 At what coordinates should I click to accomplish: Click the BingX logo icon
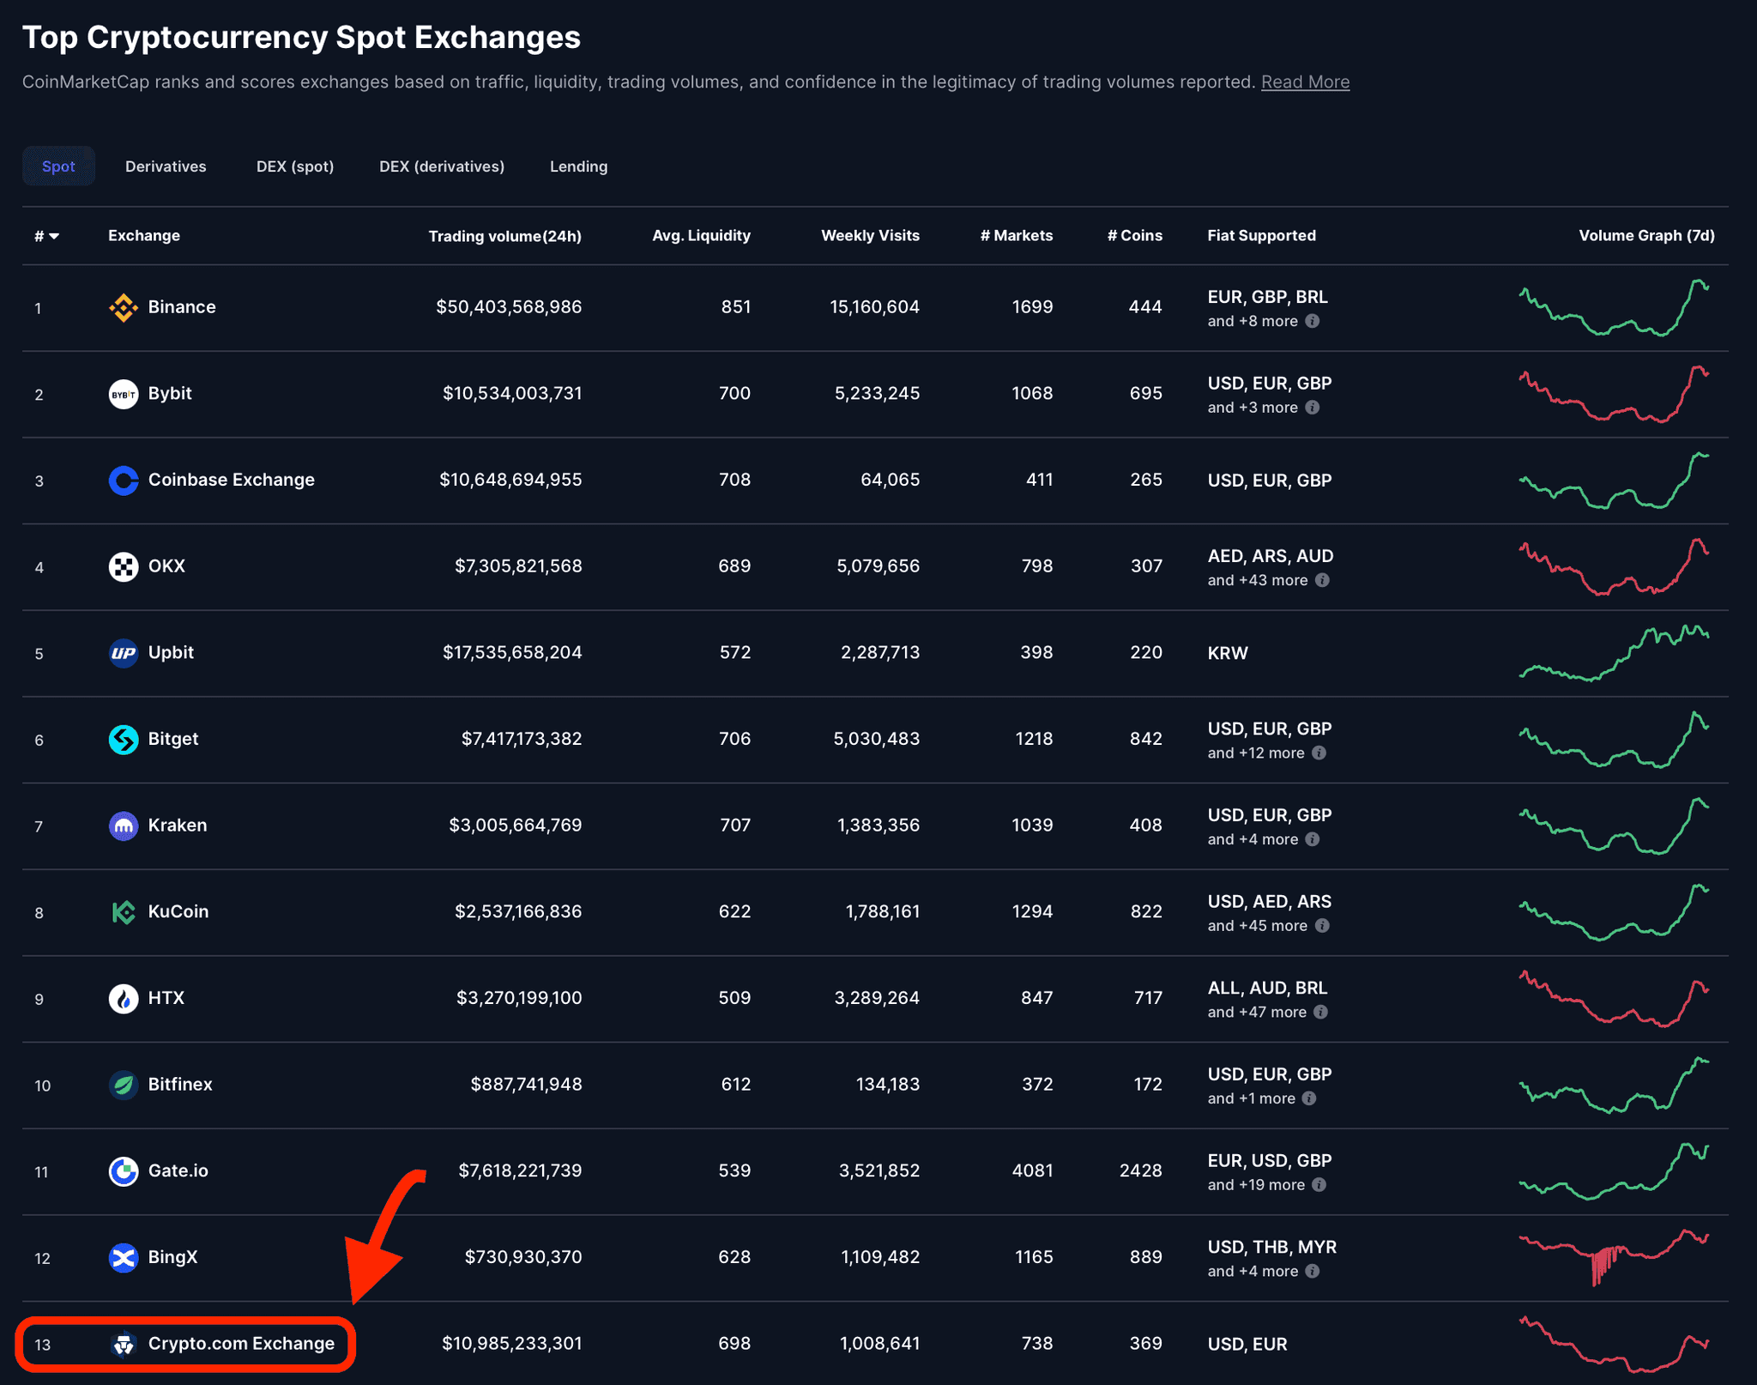pyautogui.click(x=124, y=1257)
